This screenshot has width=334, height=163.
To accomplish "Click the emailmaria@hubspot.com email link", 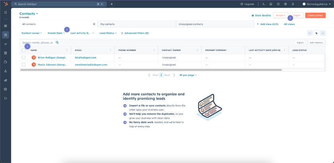I will coord(91,64).
